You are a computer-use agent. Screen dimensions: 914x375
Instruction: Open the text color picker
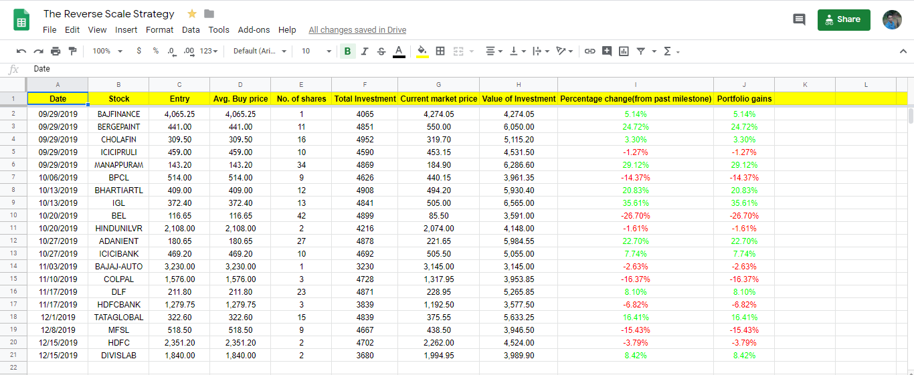[x=399, y=51]
